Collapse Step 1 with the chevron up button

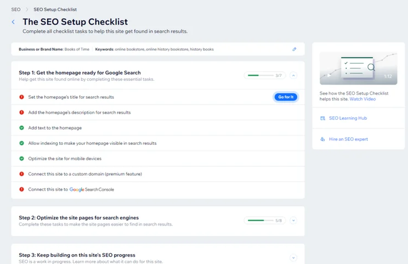point(293,76)
